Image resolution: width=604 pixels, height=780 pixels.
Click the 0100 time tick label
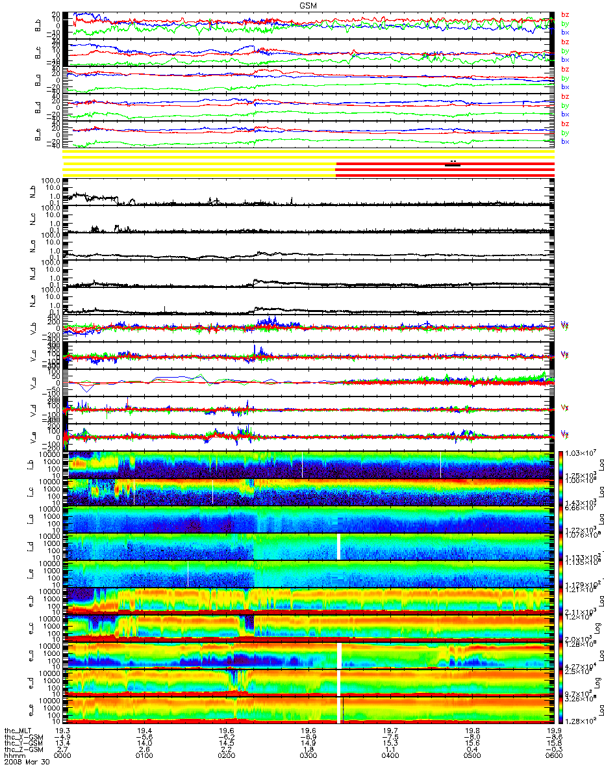coord(145,757)
